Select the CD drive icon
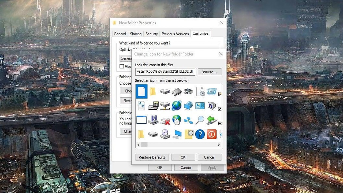 pyautogui.click(x=165, y=134)
